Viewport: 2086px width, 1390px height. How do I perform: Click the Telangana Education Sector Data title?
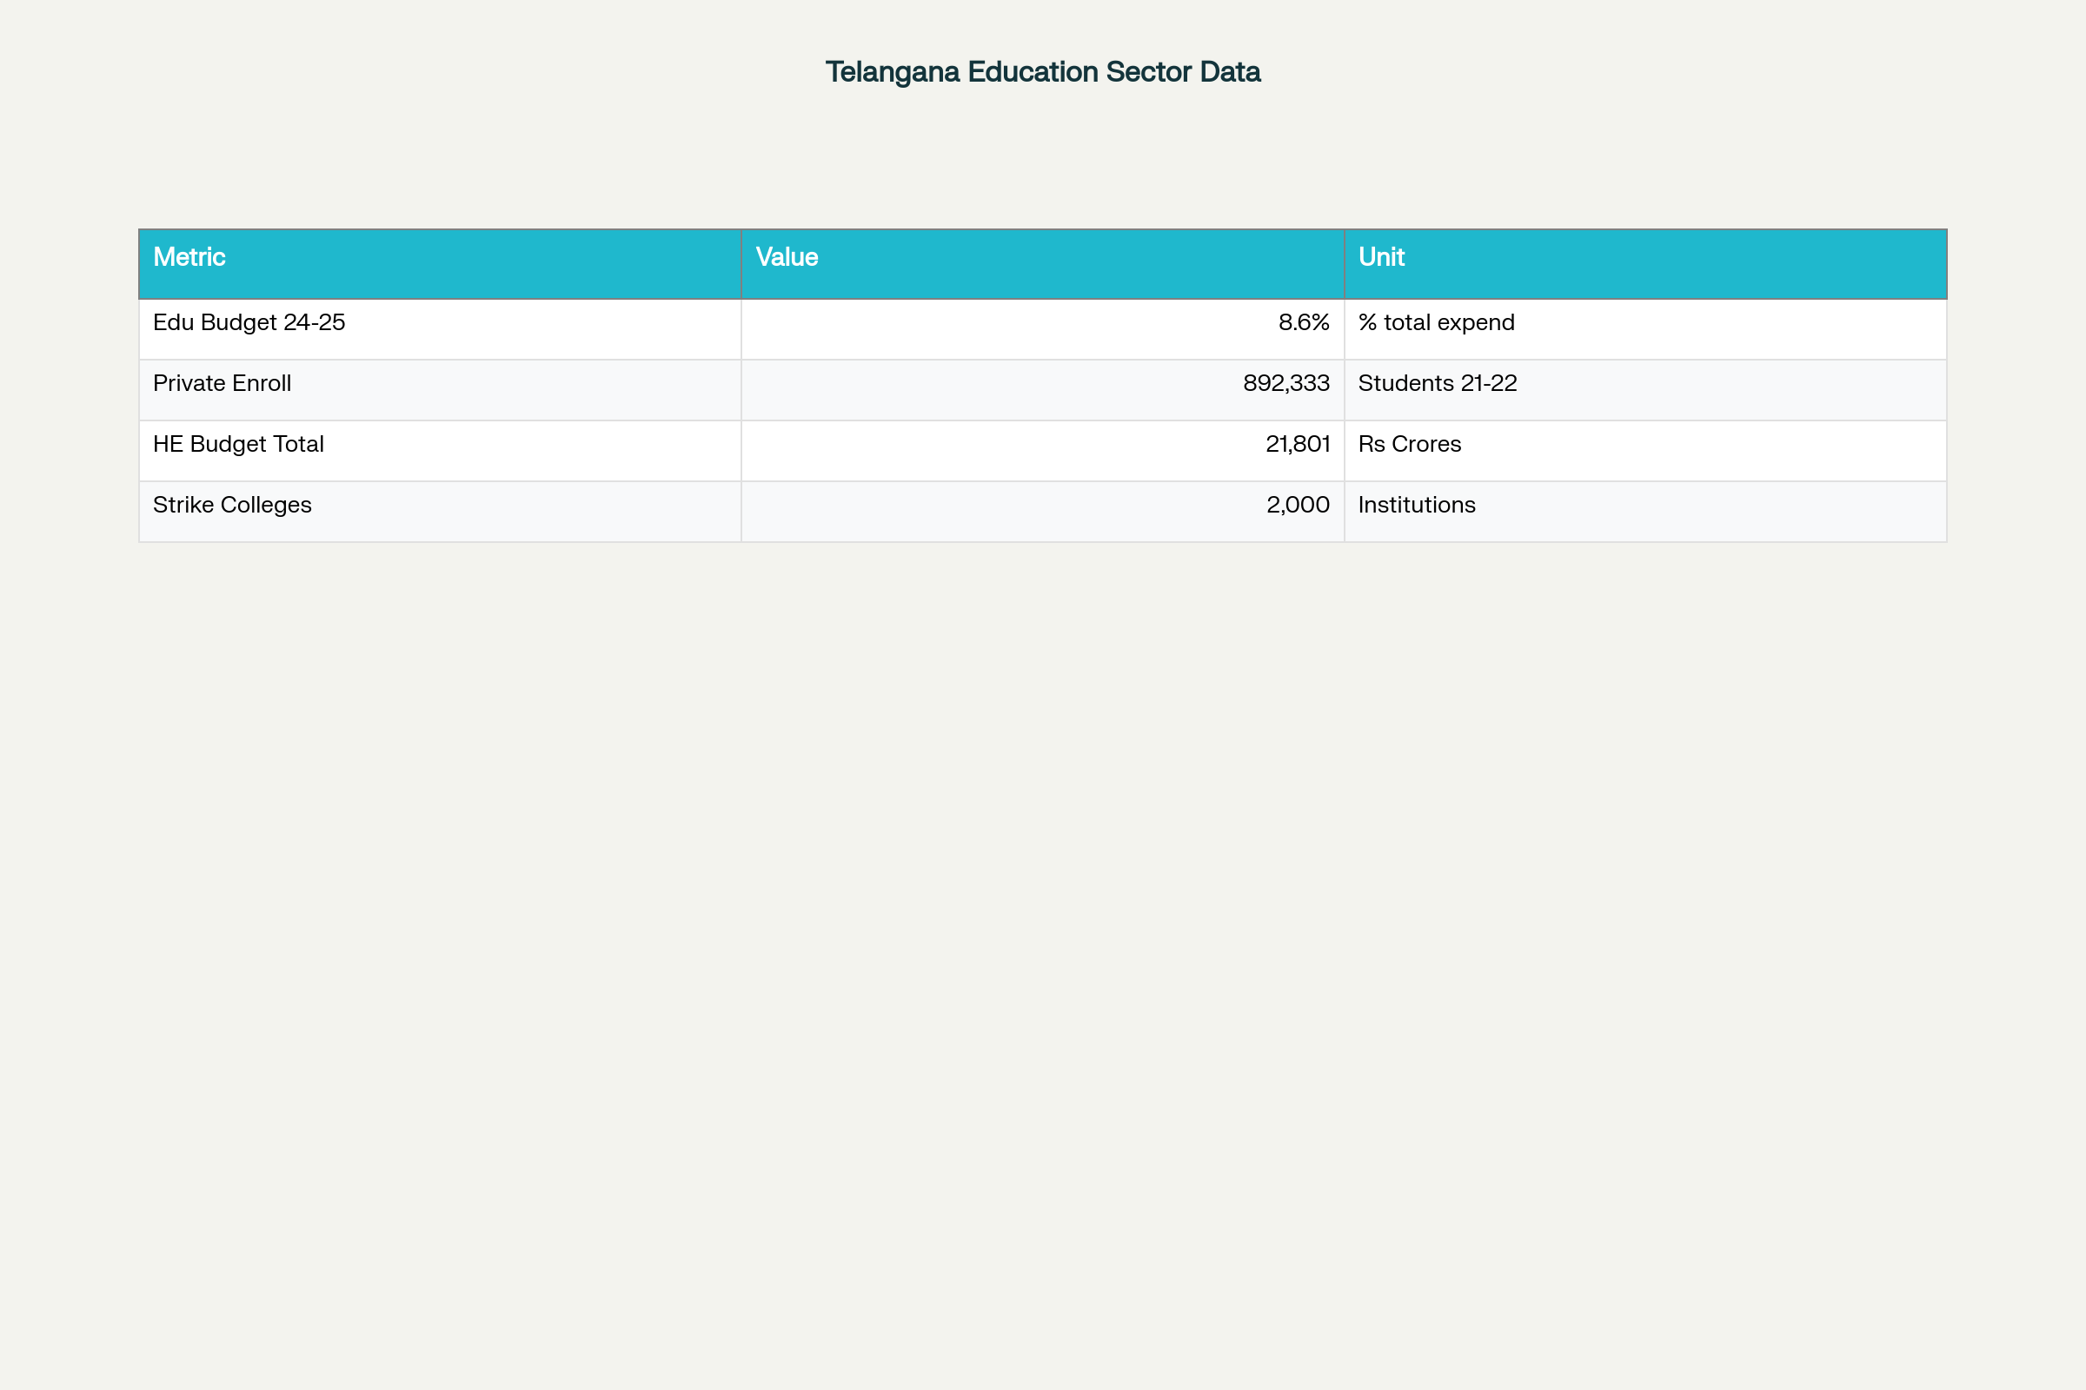(1043, 72)
